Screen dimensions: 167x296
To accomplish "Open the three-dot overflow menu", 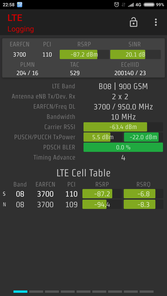I will [x=156, y=22].
